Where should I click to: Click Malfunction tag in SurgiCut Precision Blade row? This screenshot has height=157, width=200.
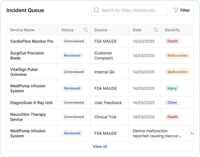pyautogui.click(x=177, y=55)
